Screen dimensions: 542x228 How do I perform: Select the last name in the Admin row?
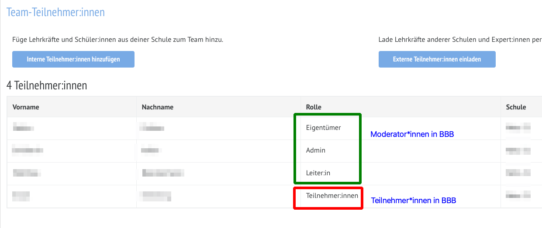pyautogui.click(x=149, y=150)
